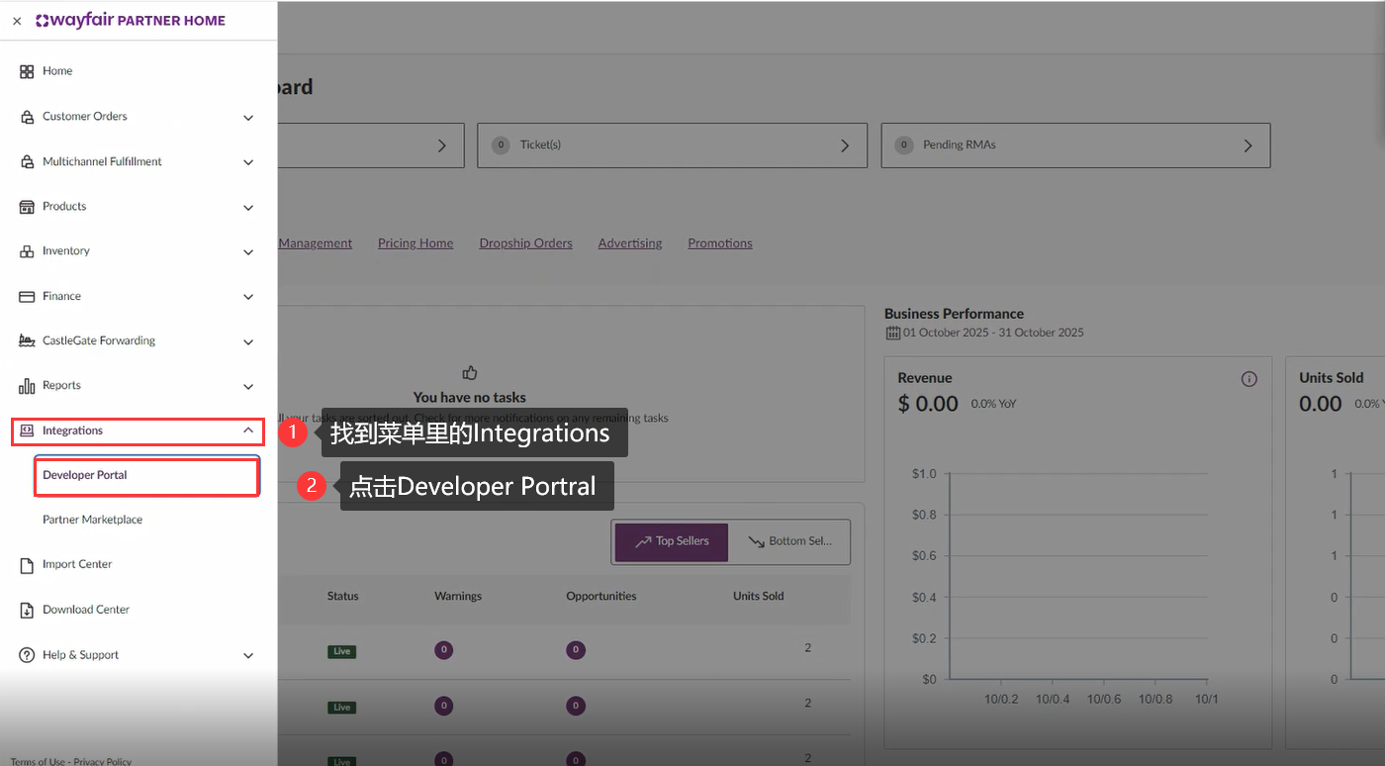This screenshot has height=766, width=1385.
Task: Switch to Bottom Sellers view
Action: coord(789,541)
